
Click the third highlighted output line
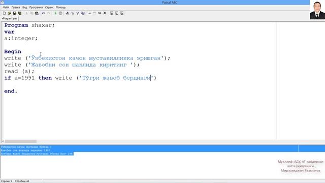(x=37, y=154)
